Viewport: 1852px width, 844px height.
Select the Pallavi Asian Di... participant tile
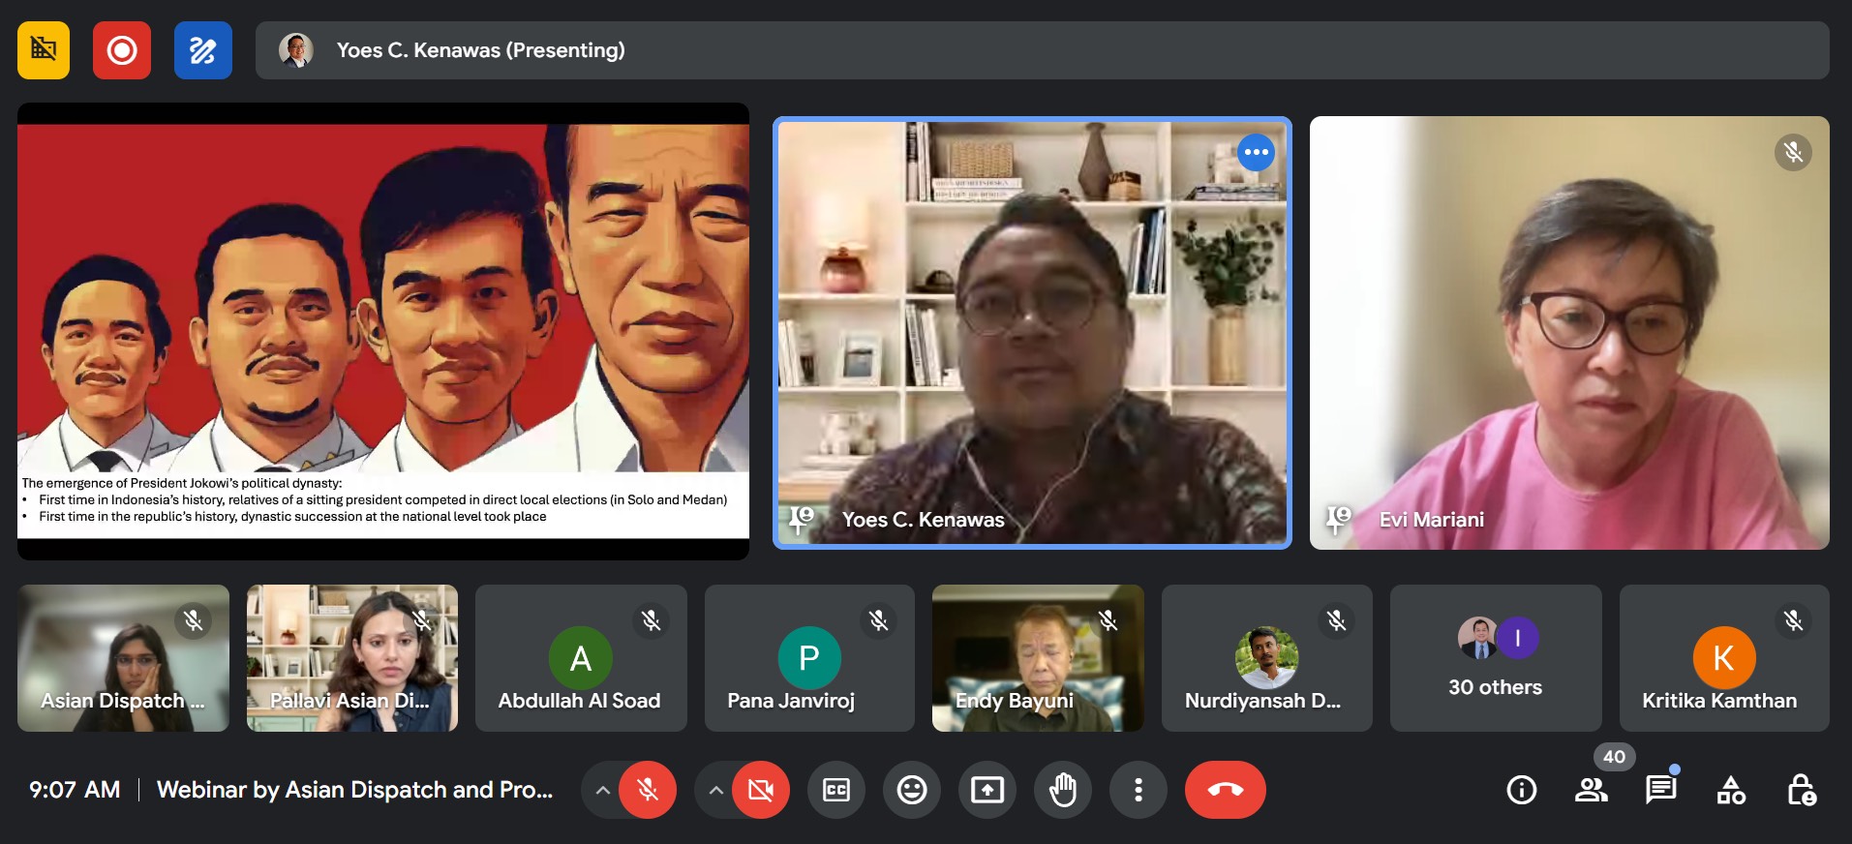[352, 657]
